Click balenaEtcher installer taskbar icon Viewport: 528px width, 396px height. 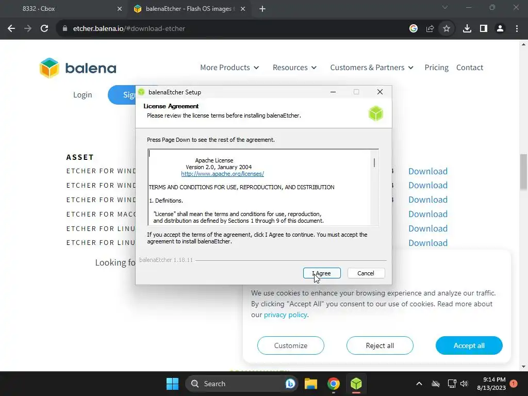coord(356,384)
